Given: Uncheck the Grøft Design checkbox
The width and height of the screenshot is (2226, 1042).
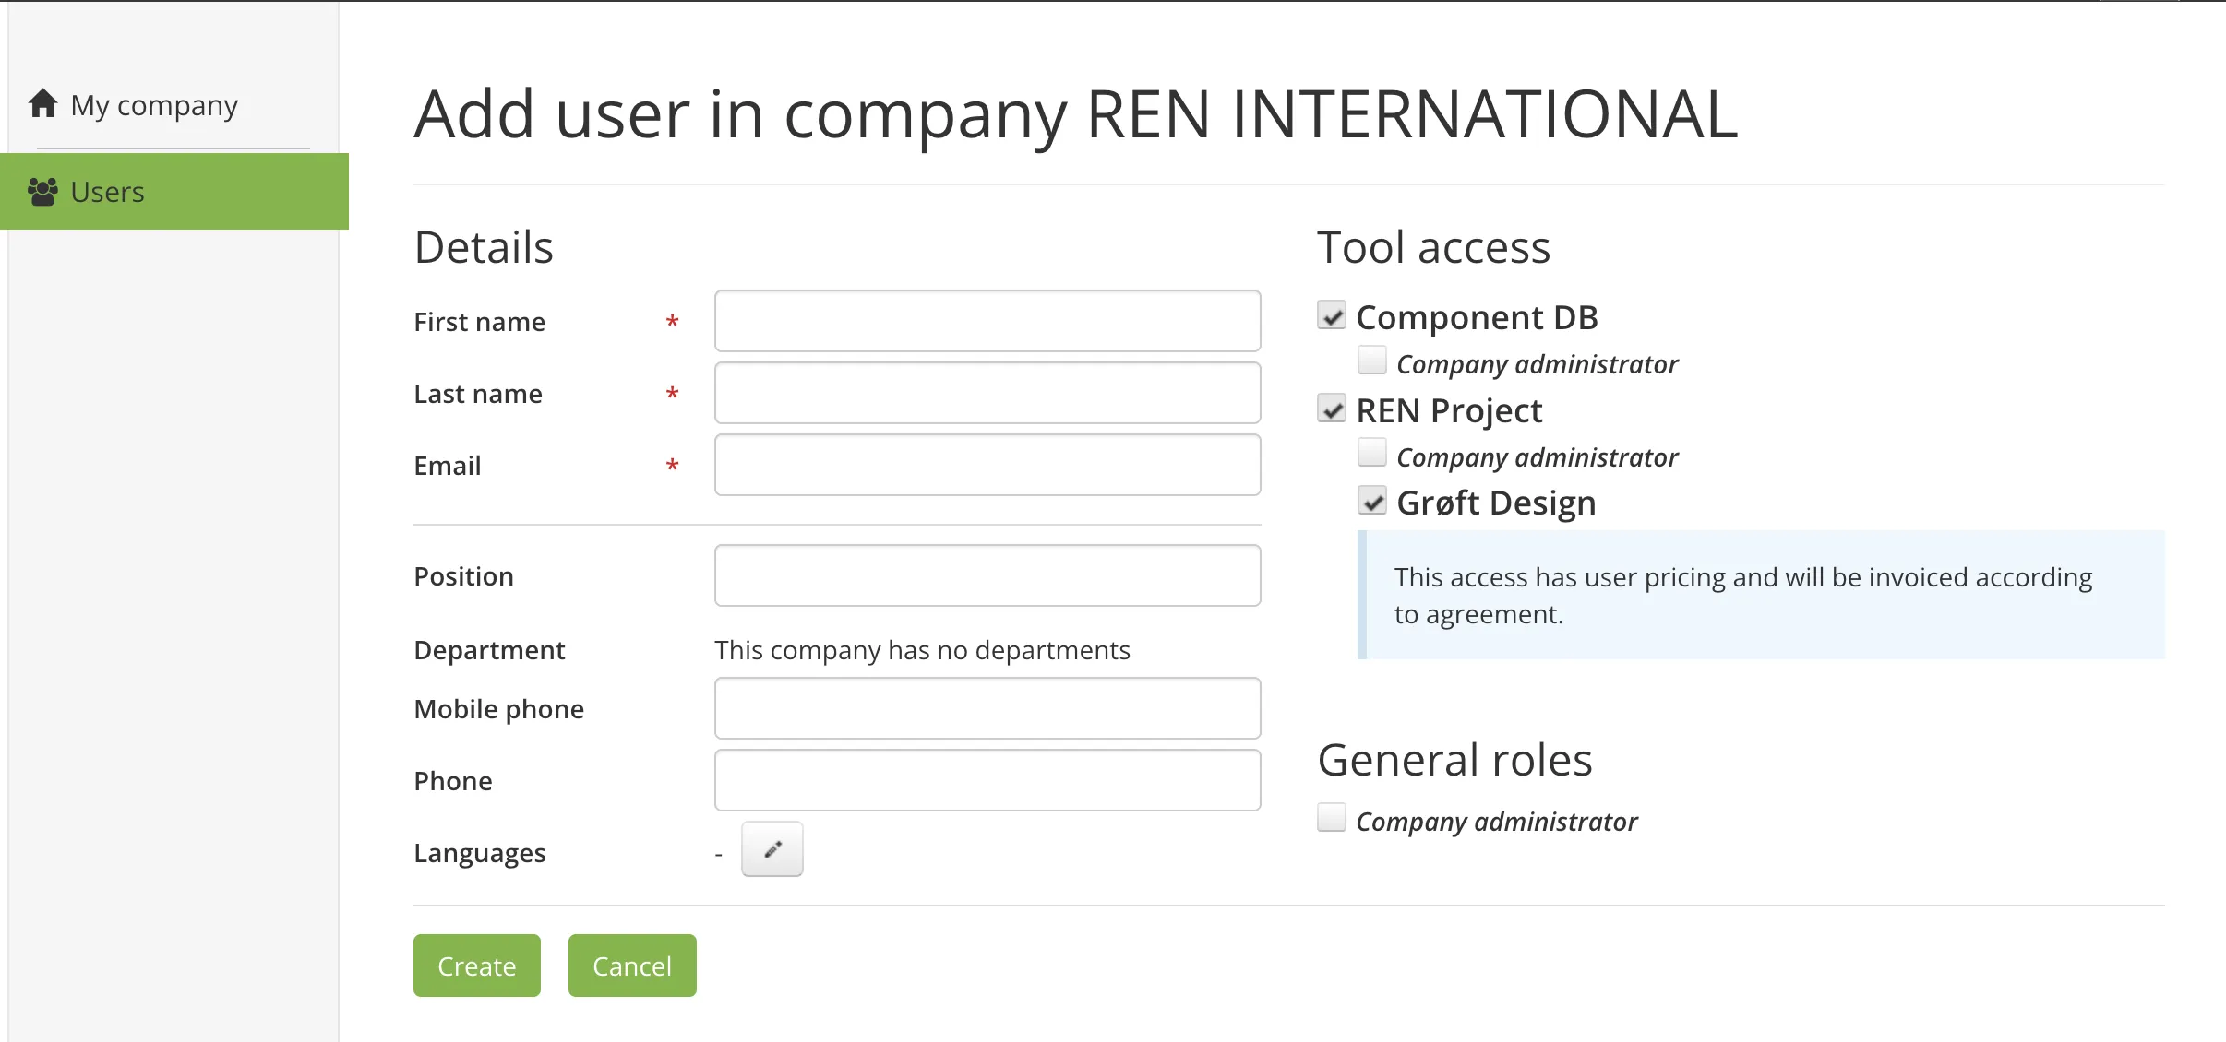Looking at the screenshot, I should pyautogui.click(x=1372, y=502).
